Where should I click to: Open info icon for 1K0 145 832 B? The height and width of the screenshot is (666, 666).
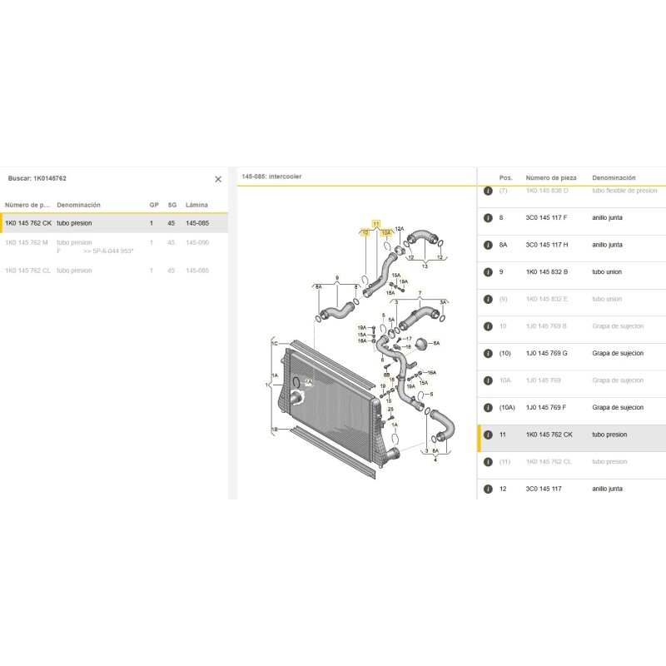coord(488,272)
